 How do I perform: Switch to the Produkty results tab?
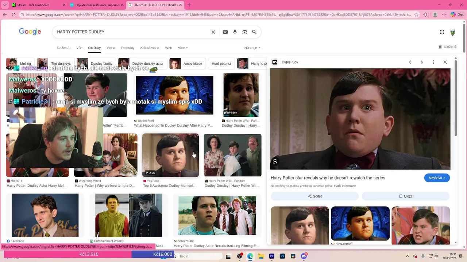[128, 48]
